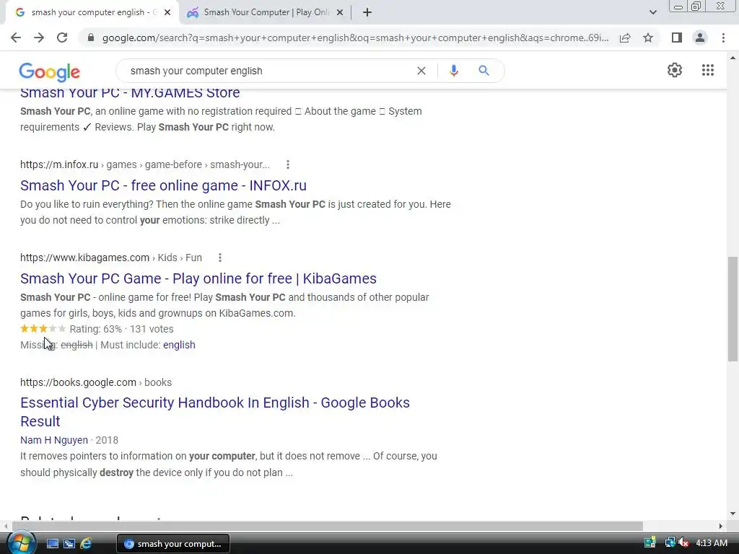Image resolution: width=739 pixels, height=554 pixels.
Task: Open more options for infox.ru result
Action: click(288, 164)
